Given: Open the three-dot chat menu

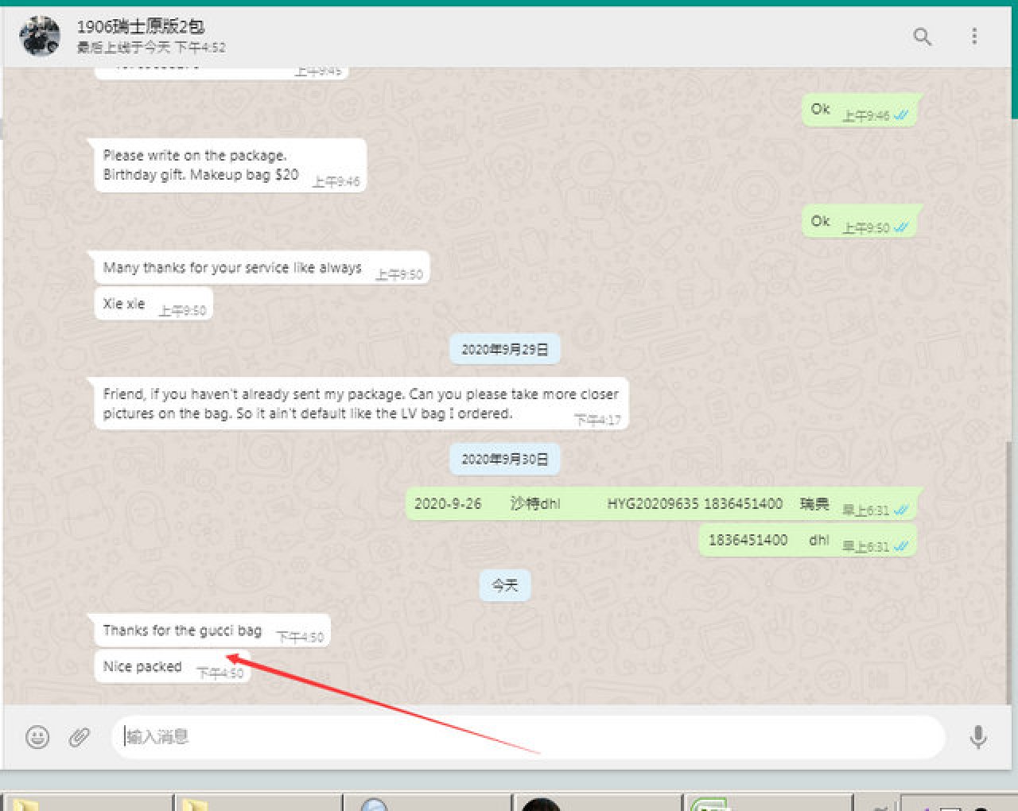Looking at the screenshot, I should [974, 37].
